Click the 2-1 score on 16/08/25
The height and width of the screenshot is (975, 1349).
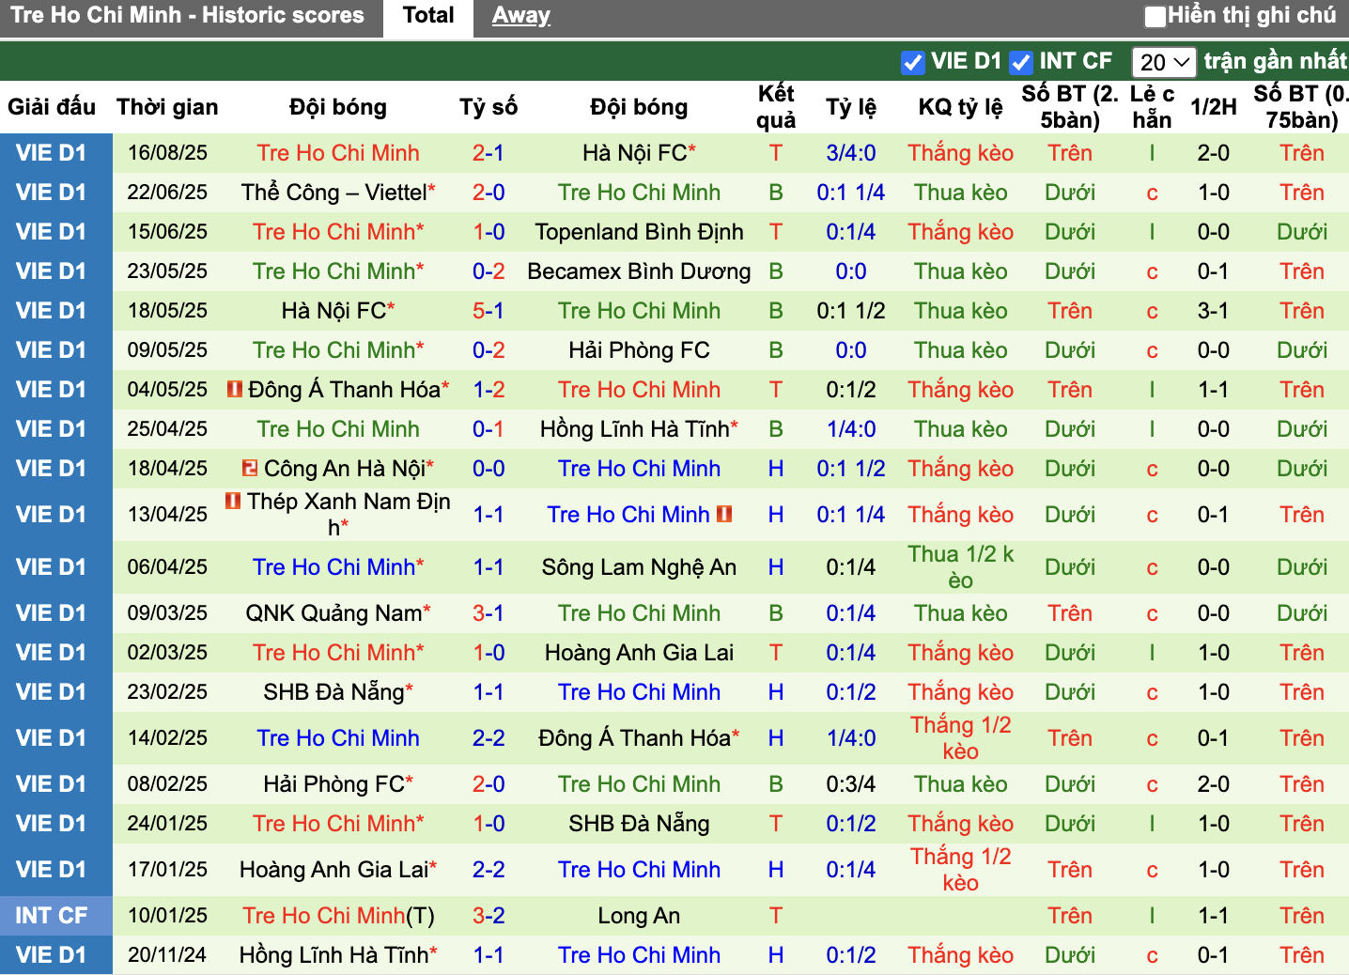[x=488, y=153]
